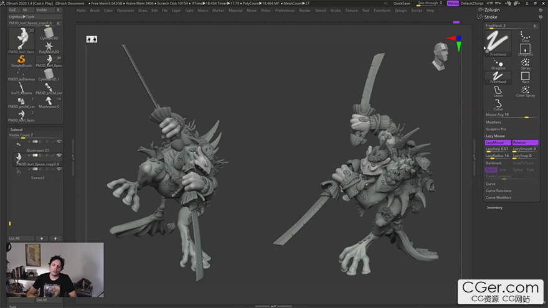Click the DefaultZScript button
Viewport: 548px width, 308px height.
472,3
